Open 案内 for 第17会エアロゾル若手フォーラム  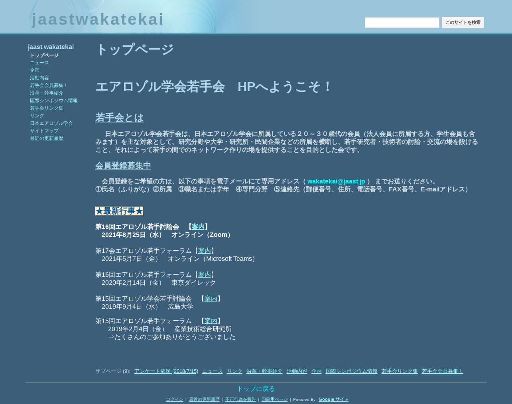(205, 251)
